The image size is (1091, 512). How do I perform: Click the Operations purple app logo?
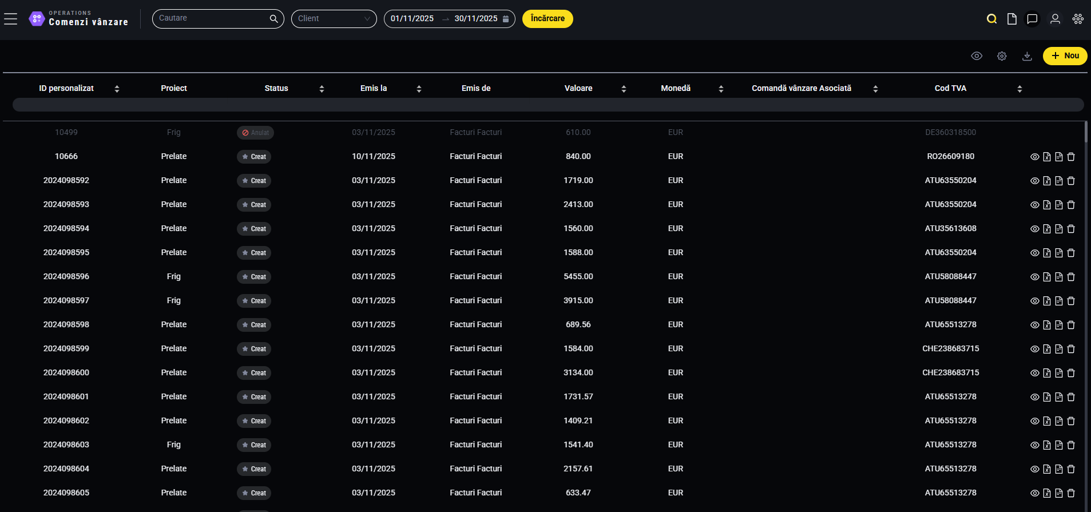pyautogui.click(x=37, y=19)
